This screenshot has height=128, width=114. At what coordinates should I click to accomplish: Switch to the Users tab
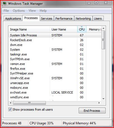pyautogui.click(x=98, y=18)
